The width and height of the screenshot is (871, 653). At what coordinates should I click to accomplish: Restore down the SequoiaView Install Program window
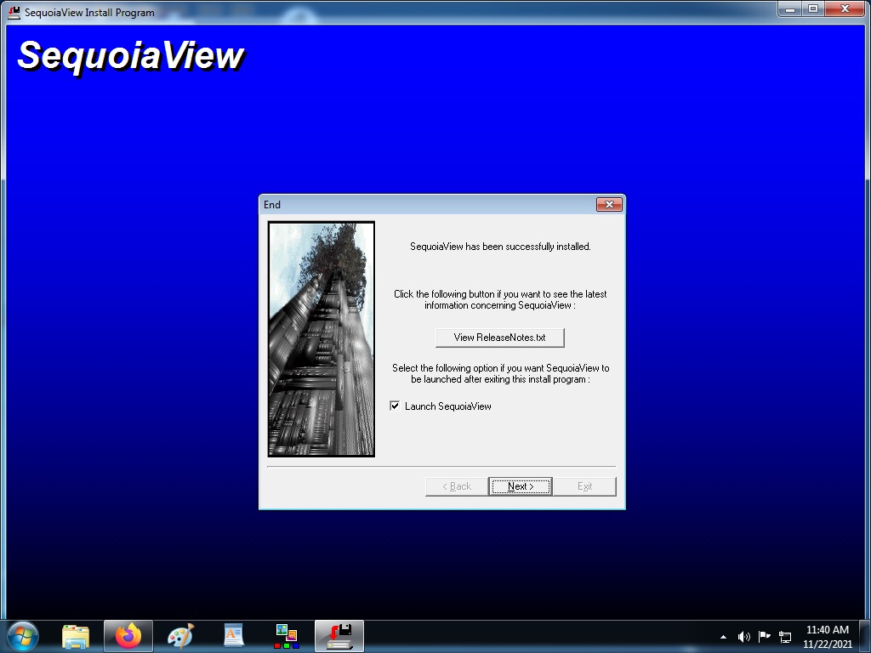pos(813,9)
